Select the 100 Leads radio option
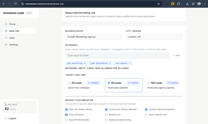 pyautogui.click(x=148, y=83)
